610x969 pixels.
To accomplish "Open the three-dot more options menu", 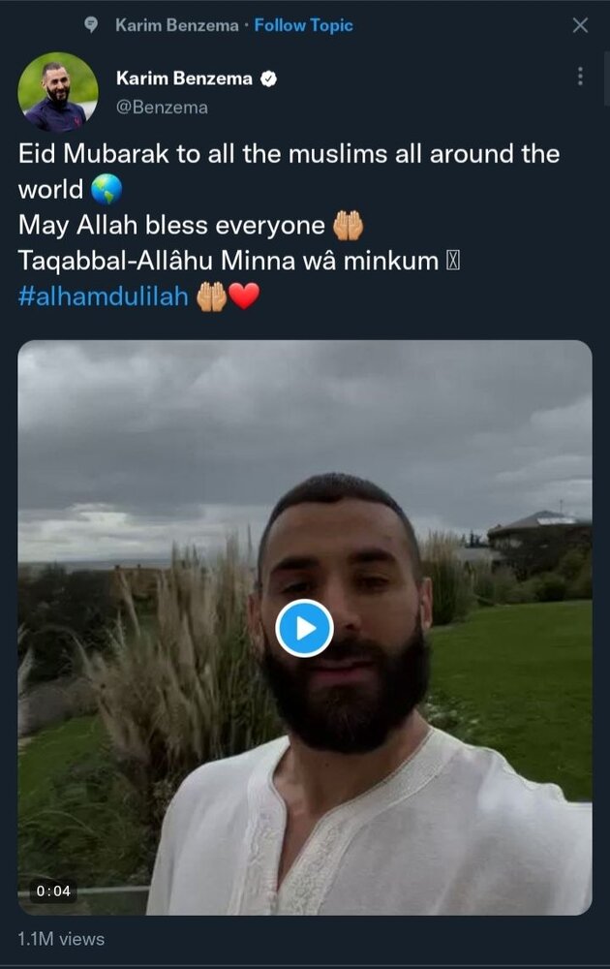I will (580, 76).
